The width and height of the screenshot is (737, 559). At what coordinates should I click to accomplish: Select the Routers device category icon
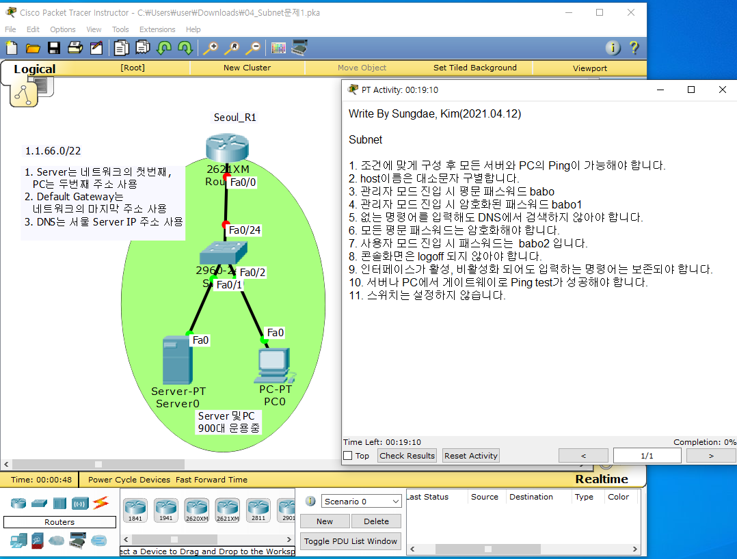click(18, 504)
